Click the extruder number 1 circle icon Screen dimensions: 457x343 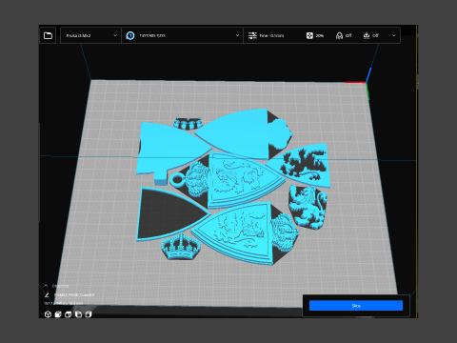pyautogui.click(x=130, y=35)
